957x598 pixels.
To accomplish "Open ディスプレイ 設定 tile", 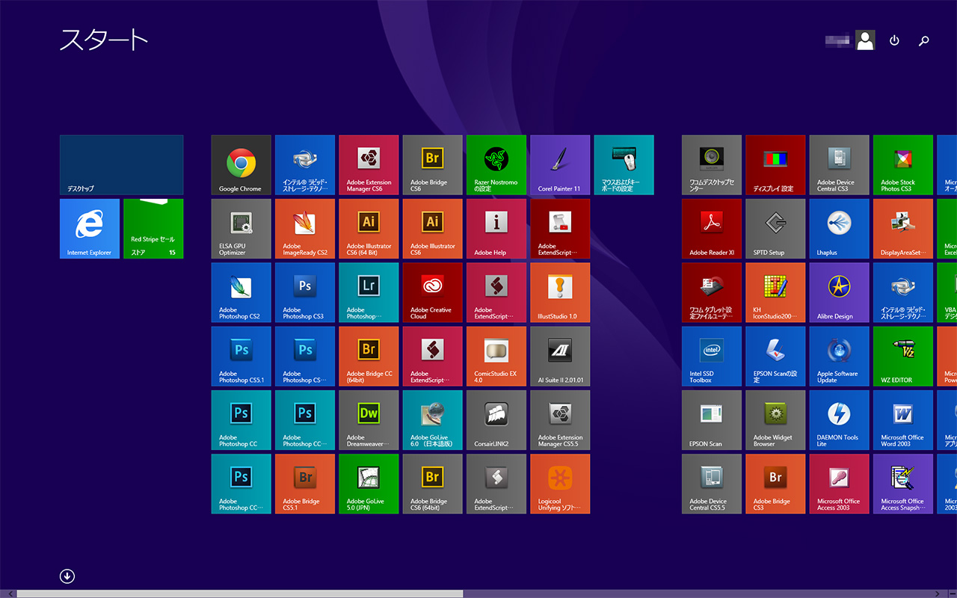I will [775, 165].
